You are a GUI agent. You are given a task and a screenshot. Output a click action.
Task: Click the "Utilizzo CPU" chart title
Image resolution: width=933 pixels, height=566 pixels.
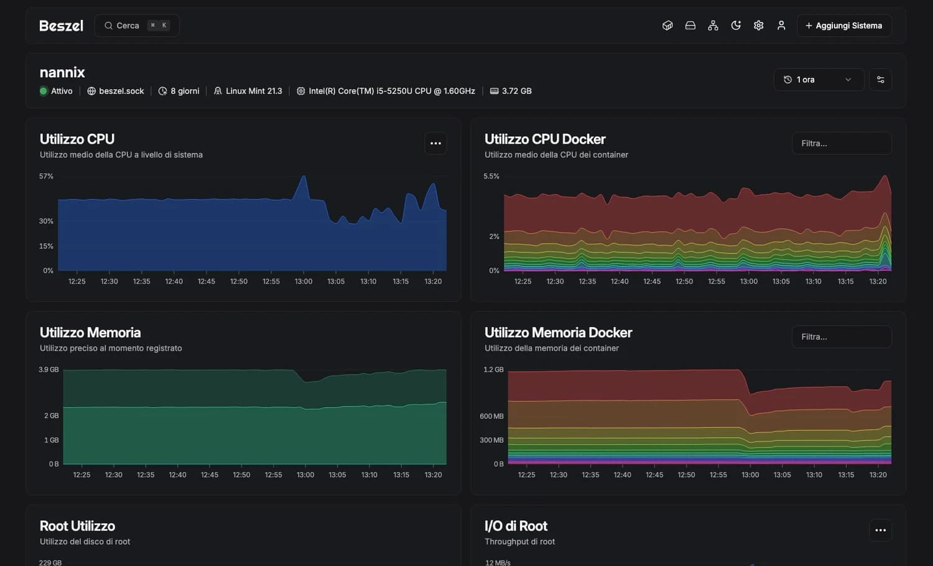tap(77, 139)
